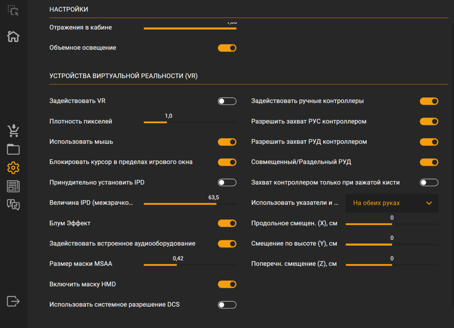The image size is (454, 328).
Task: Toggle Захват контроллером только при зажатой кисти
Action: (x=429, y=183)
